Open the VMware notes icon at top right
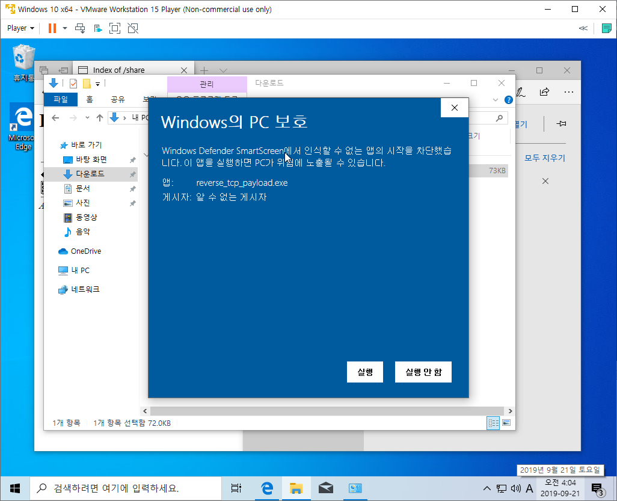This screenshot has width=617, height=501. (x=607, y=28)
